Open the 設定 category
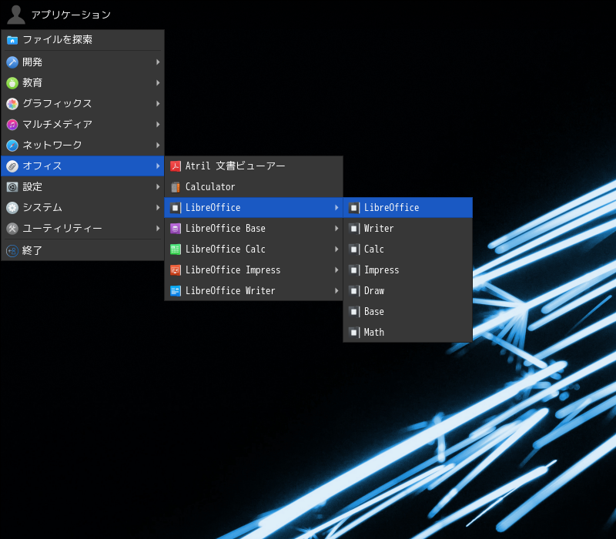 (x=82, y=187)
